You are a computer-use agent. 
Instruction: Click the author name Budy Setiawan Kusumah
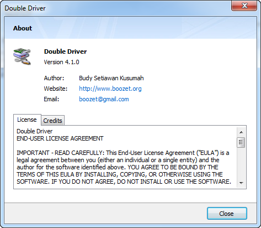tap(111, 78)
